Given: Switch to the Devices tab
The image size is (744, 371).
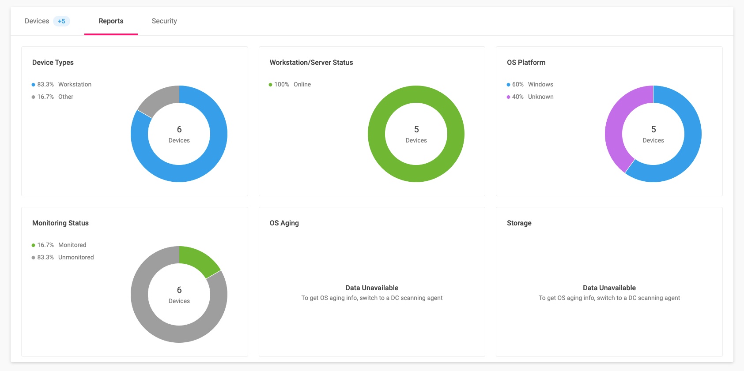Looking at the screenshot, I should 37,21.
